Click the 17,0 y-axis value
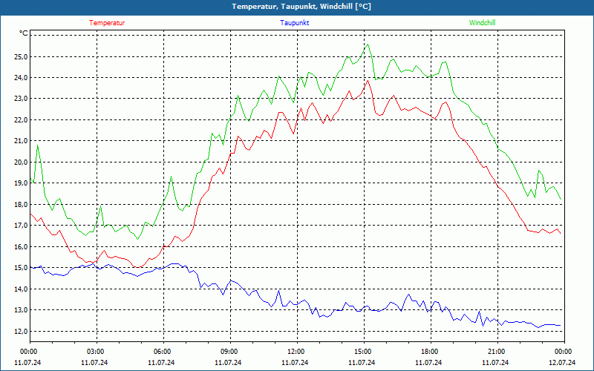Image resolution: width=594 pixels, height=371 pixels. coord(20,226)
